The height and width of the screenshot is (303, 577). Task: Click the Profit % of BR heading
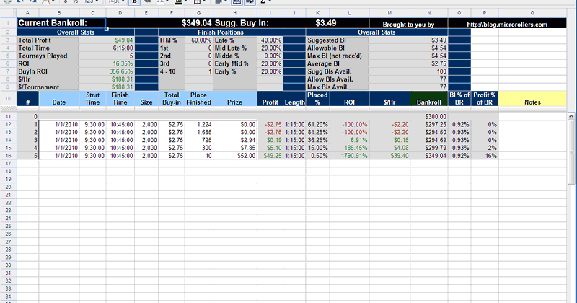[484, 99]
